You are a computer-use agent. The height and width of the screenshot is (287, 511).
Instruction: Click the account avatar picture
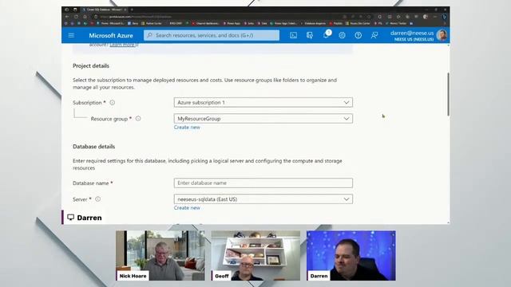click(x=442, y=35)
